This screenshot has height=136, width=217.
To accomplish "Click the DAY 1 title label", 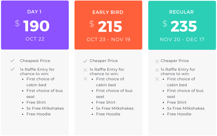I will 34,12.
